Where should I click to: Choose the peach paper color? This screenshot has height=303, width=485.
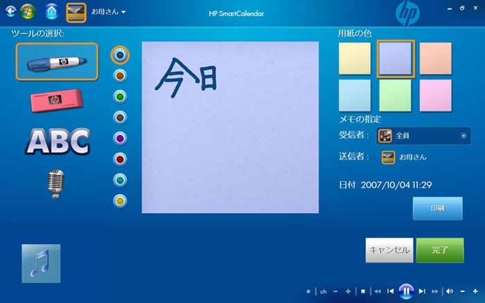(x=436, y=58)
